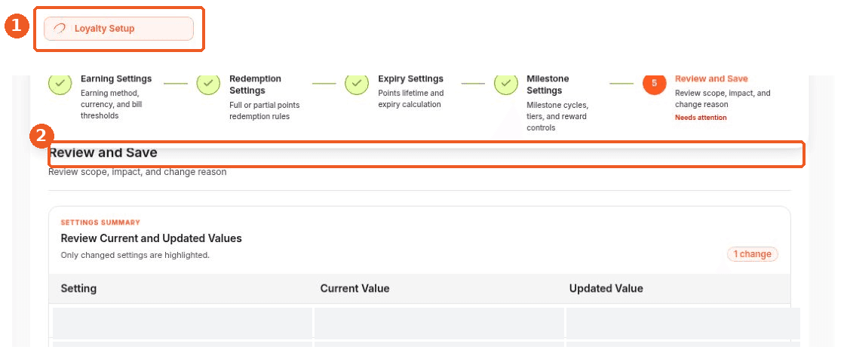Click the red Needs attention status text
The width and height of the screenshot is (847, 362).
pyautogui.click(x=701, y=117)
